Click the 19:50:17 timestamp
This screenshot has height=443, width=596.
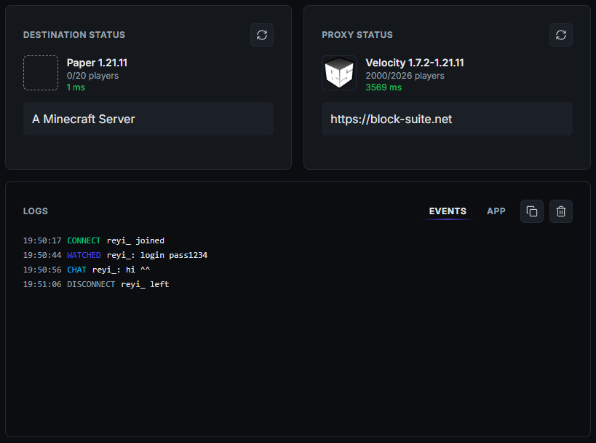click(42, 240)
